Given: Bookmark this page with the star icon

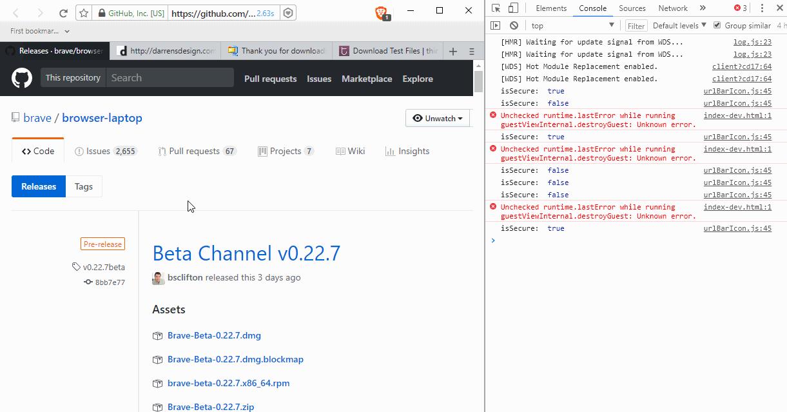Looking at the screenshot, I should click(x=84, y=13).
